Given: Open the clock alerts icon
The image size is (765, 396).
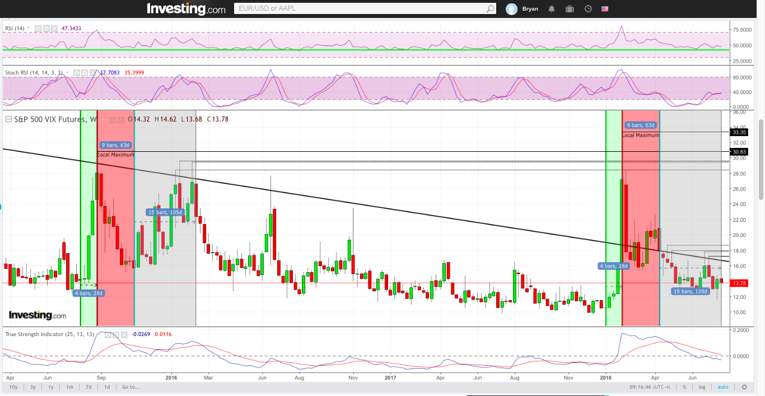Looking at the screenshot, I should (588, 9).
